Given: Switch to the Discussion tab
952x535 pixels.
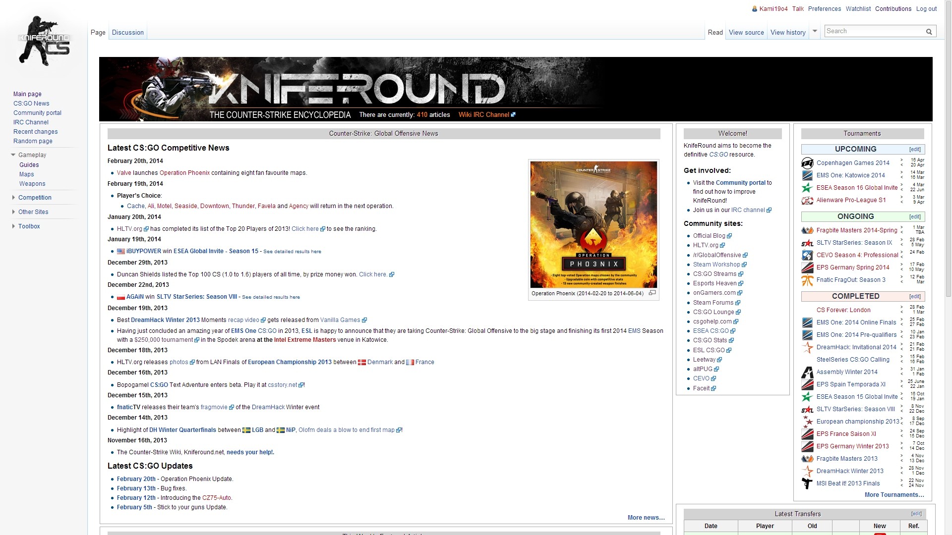Looking at the screenshot, I should coord(128,33).
